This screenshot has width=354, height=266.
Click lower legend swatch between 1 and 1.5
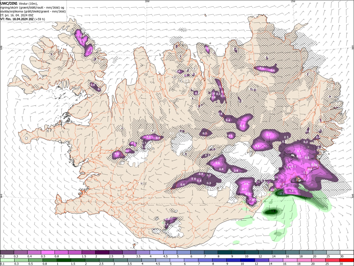point(64,260)
